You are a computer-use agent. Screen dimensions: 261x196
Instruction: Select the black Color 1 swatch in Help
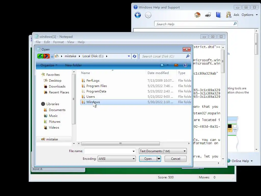pyautogui.click(x=230, y=126)
